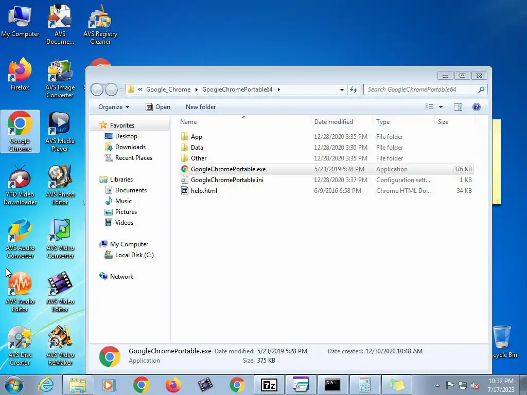
Task: Go forward with the Forward navigation button
Action: [x=111, y=89]
